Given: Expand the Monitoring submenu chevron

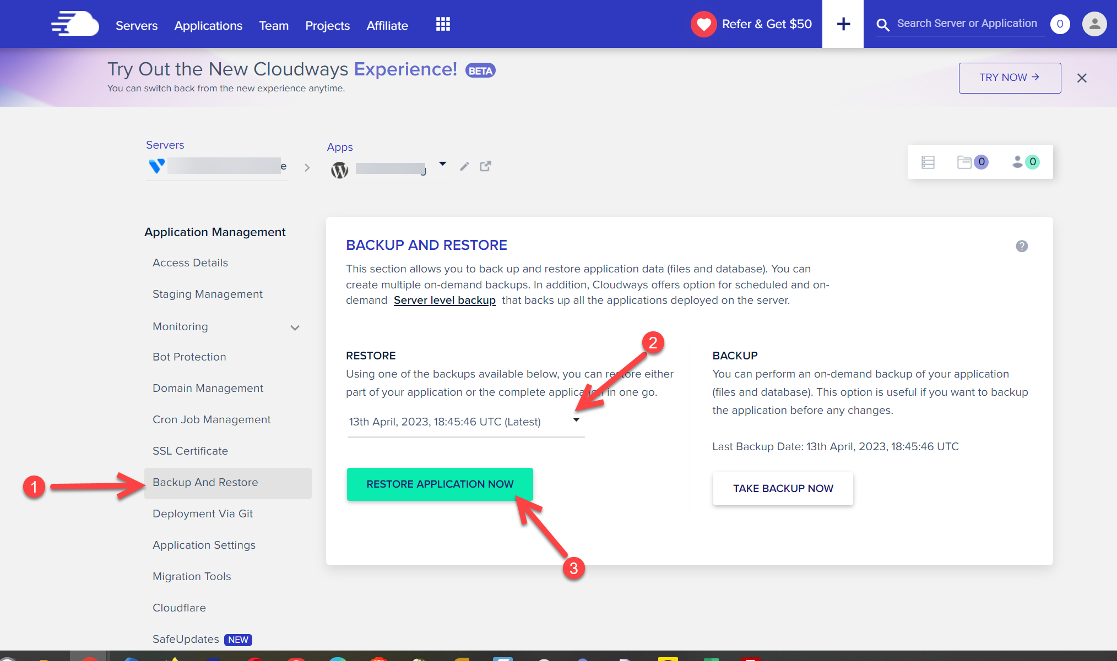Looking at the screenshot, I should click(295, 327).
